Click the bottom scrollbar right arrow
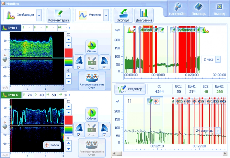The image size is (230, 158). pos(227,154)
